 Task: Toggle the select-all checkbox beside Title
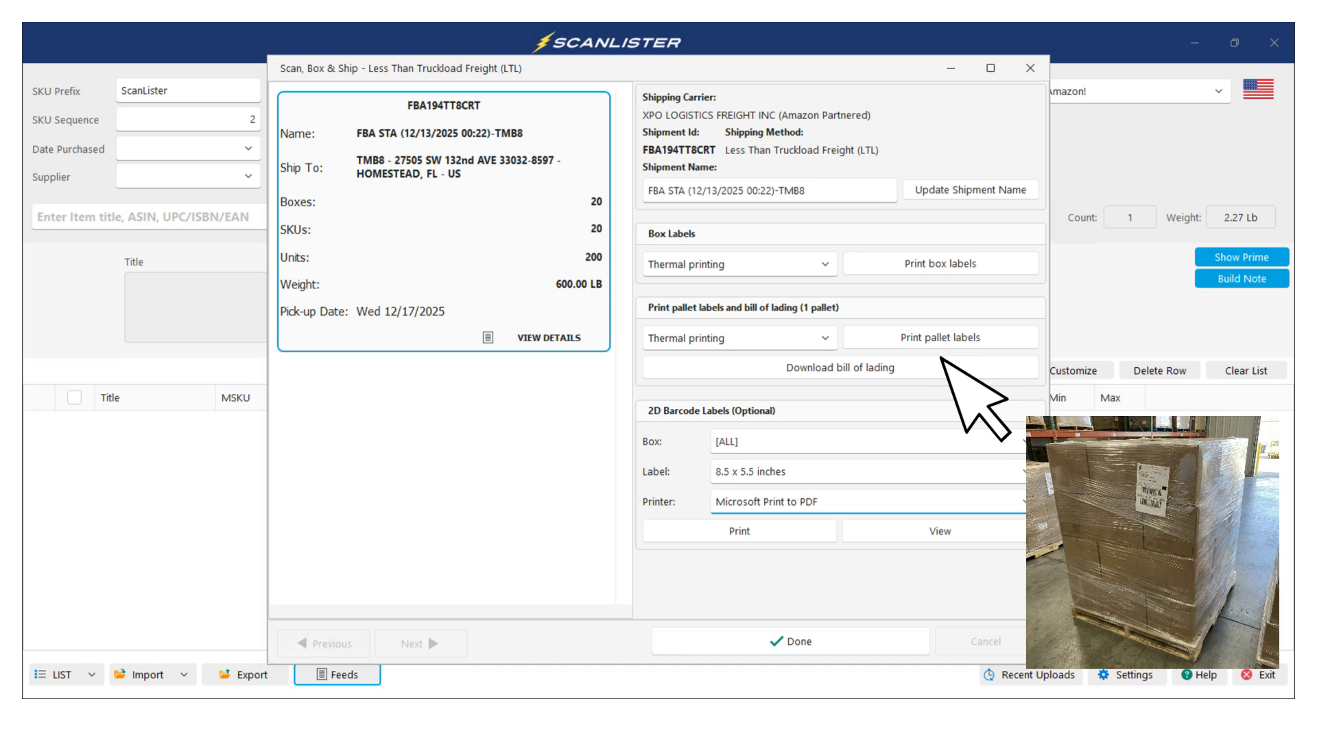pos(74,397)
